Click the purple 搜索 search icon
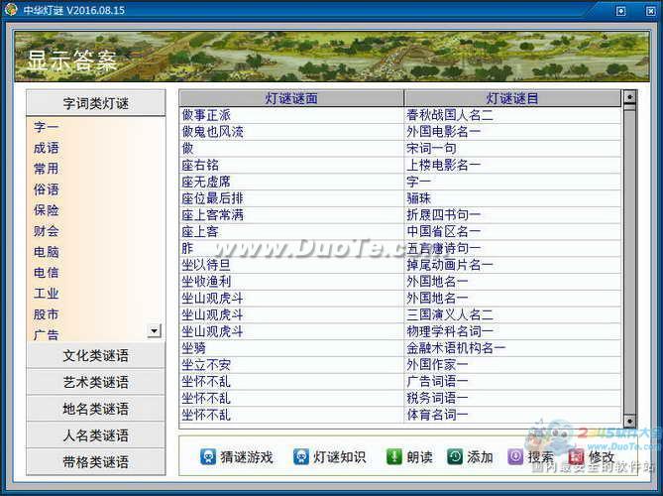The height and width of the screenshot is (496, 663). pos(515,456)
